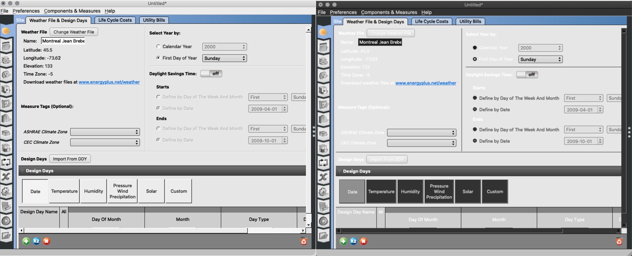Click Pressure Wind Precipitation button, dark window
The height and width of the screenshot is (256, 632).
[x=439, y=191]
